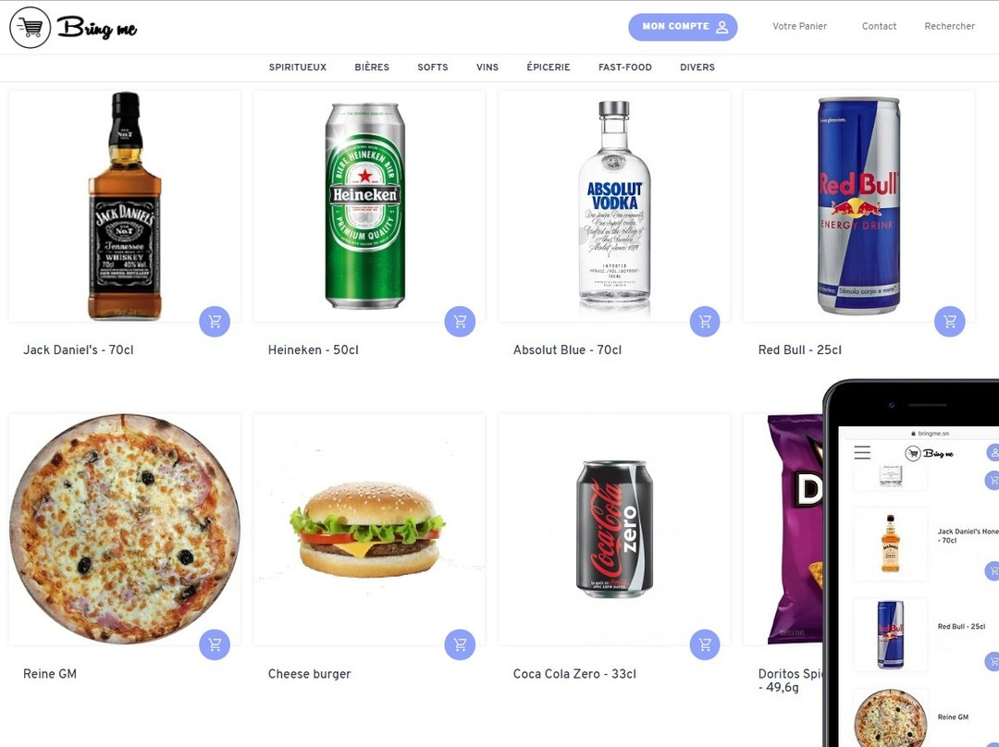
Task: Open hamburger menu in phone mockup
Action: point(862,453)
